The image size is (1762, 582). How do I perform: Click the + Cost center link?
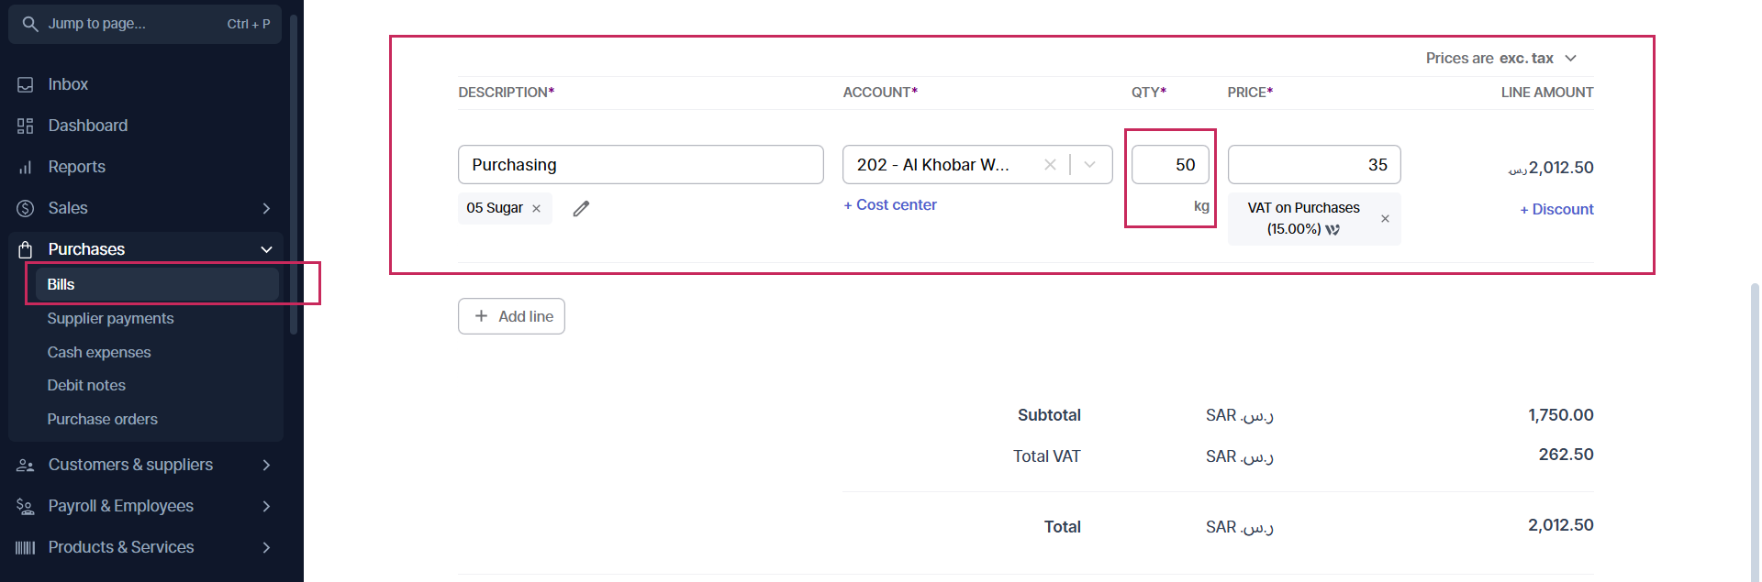coord(890,205)
